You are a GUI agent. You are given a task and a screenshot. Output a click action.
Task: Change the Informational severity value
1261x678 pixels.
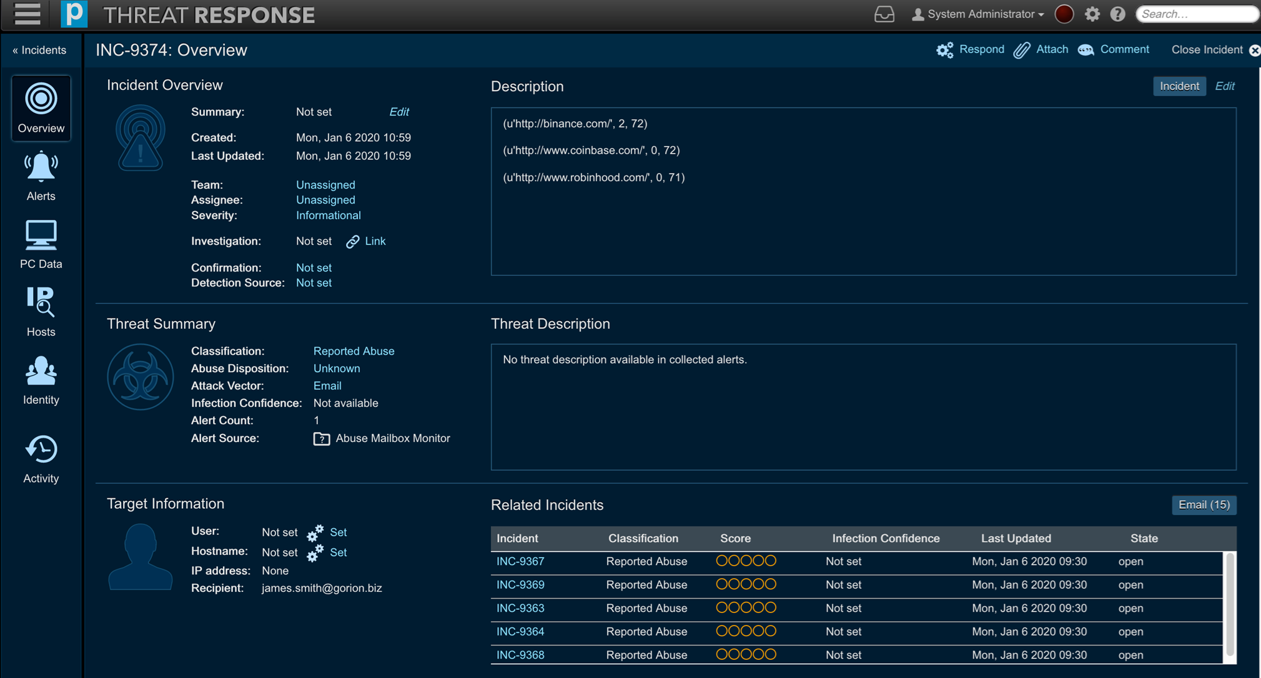pos(329,215)
